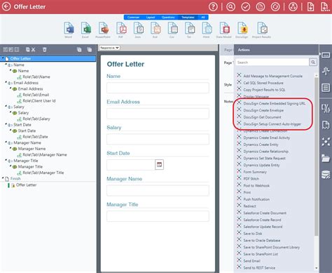Collapse the Finish node in tree
The image size is (332, 273).
[x=3, y=178]
